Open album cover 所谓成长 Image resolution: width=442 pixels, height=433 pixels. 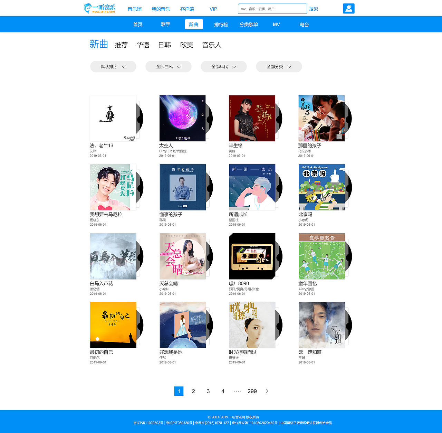(x=252, y=187)
